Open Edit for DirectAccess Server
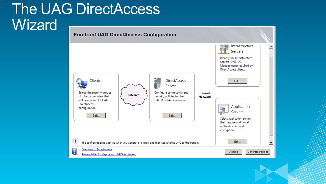The height and width of the screenshot is (184, 326). point(172,116)
